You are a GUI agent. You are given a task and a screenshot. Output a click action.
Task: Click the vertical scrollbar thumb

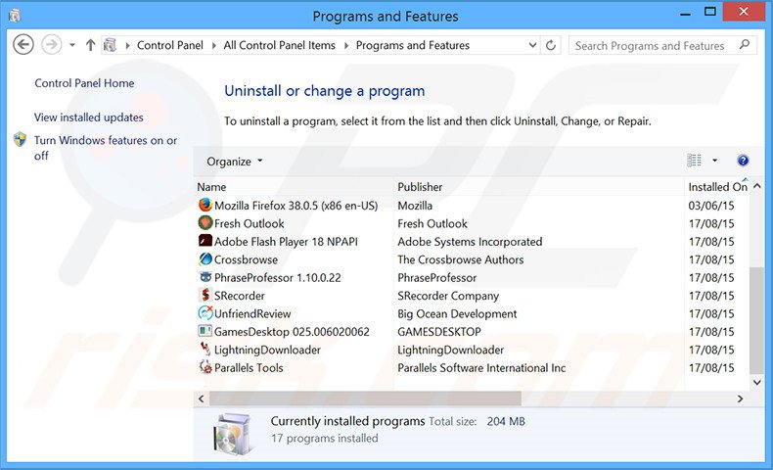pos(756,320)
